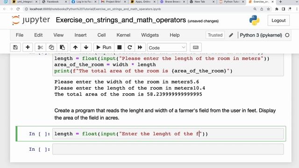
Task: Click the In [ ] prompt of active cell
Action: tap(39, 134)
